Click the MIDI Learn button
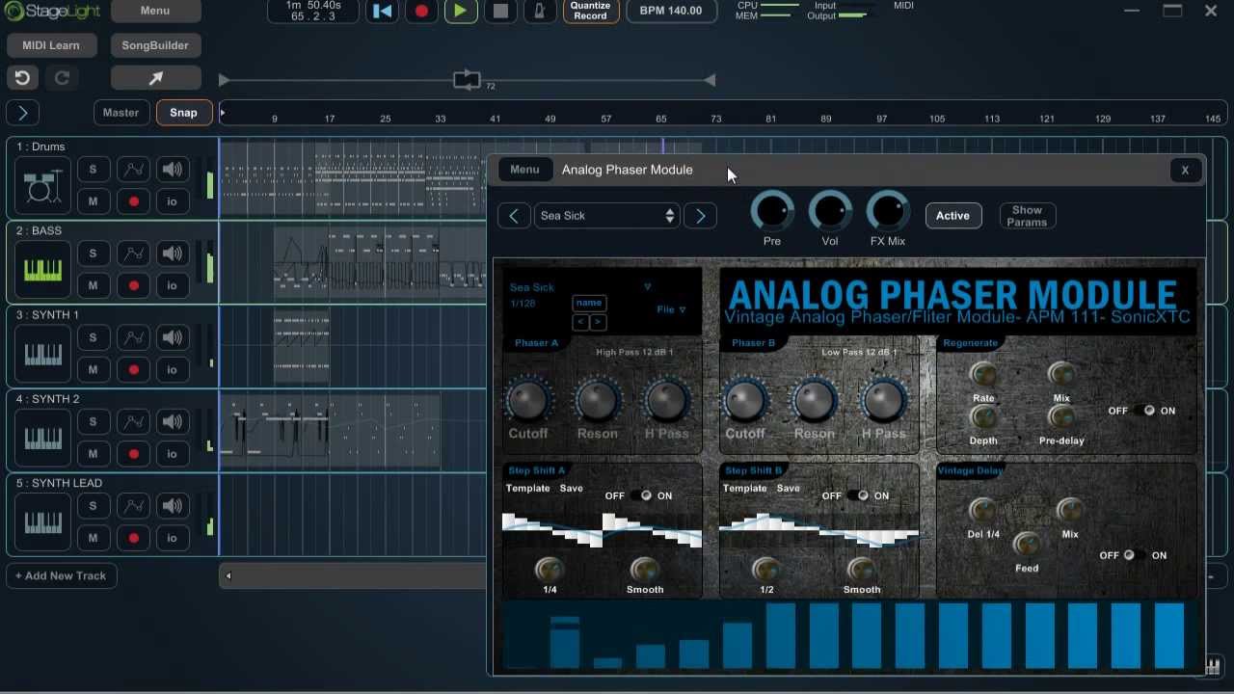 51,45
